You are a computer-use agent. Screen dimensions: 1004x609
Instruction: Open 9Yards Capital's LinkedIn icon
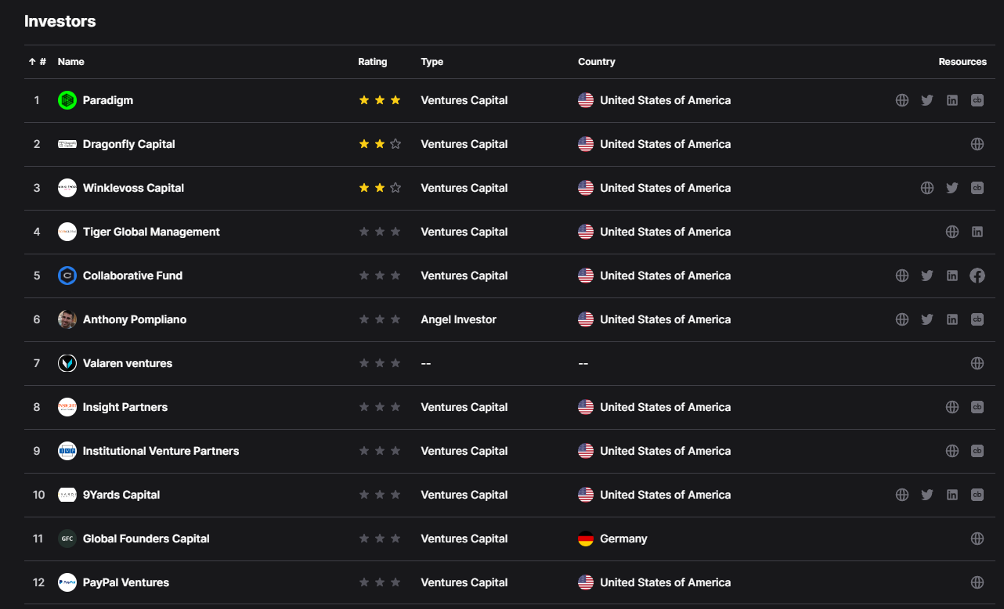click(952, 495)
